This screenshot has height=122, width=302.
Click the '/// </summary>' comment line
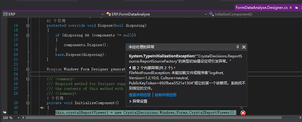(62, 93)
